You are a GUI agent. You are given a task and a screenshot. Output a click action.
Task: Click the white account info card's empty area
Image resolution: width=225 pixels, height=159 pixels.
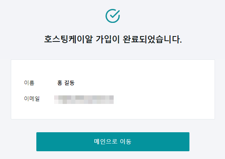tap(158, 89)
